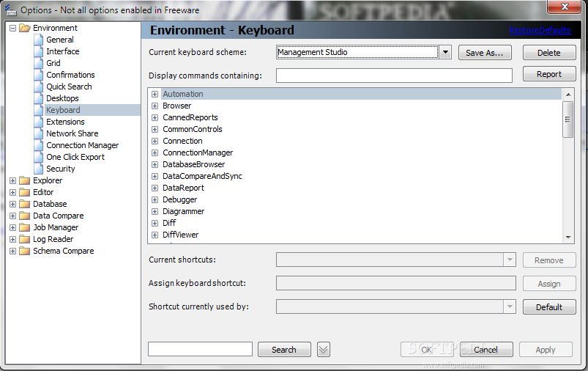The height and width of the screenshot is (371, 588).
Task: Expand the DiffViewer command category
Action: (x=155, y=235)
